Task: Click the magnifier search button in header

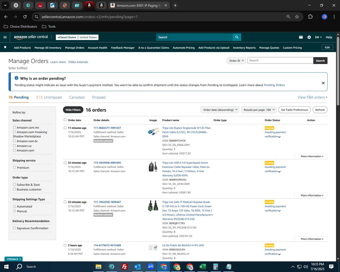Action: (x=237, y=37)
